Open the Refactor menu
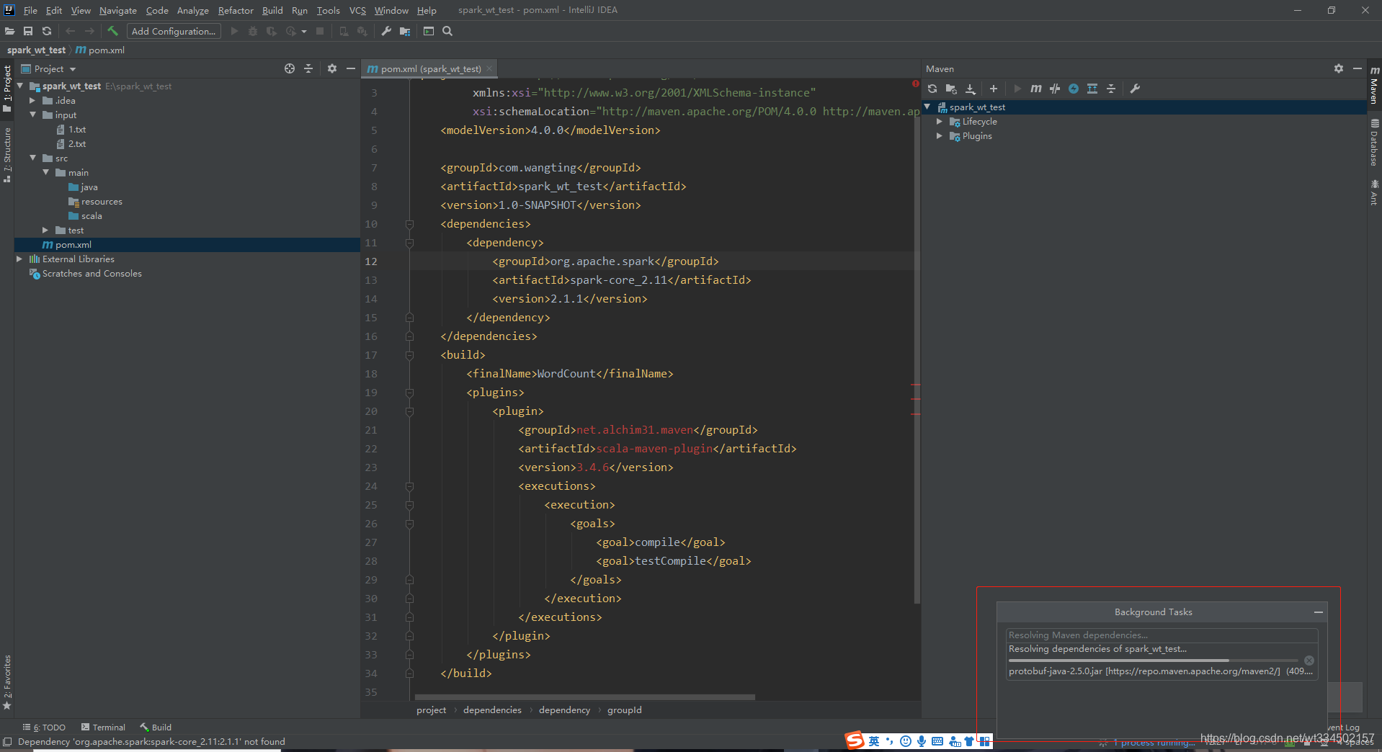The width and height of the screenshot is (1382, 752). coord(236,10)
